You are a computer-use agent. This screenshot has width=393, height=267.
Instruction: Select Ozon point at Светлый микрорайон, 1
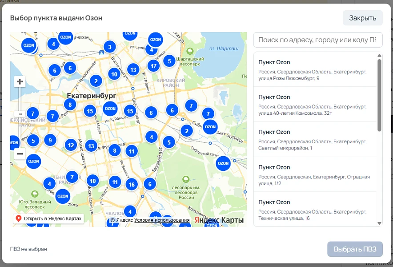pos(315,140)
